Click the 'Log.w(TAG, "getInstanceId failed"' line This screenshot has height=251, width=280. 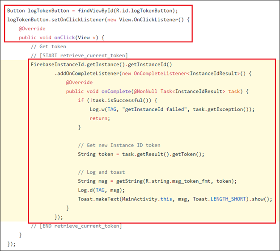coord(172,109)
